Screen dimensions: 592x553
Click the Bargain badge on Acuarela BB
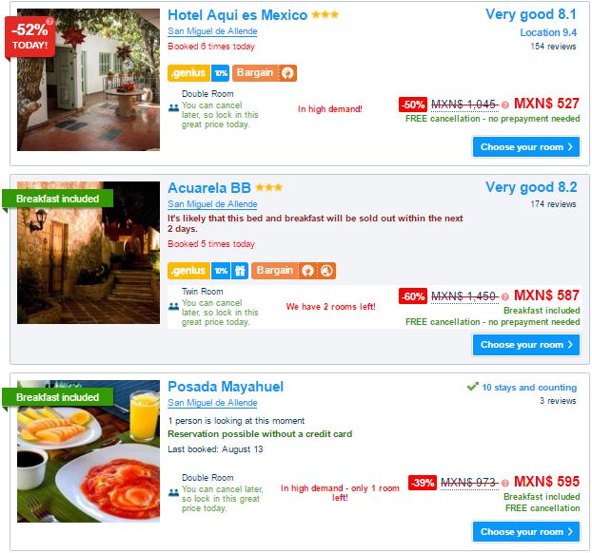tap(293, 271)
